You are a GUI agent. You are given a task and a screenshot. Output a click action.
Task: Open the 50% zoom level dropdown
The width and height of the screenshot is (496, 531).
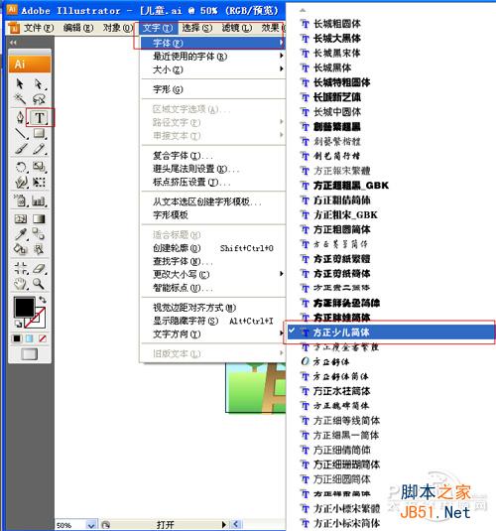(x=90, y=525)
